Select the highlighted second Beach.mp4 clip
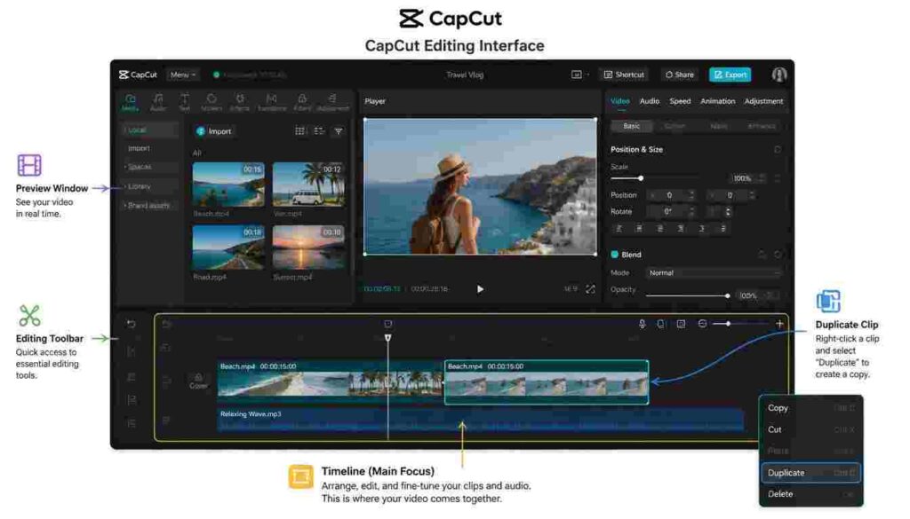 click(x=547, y=382)
